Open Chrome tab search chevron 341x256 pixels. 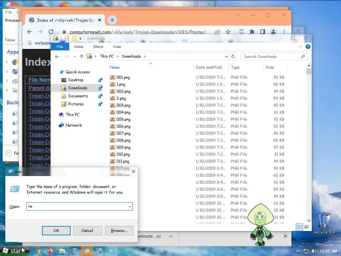click(238, 15)
